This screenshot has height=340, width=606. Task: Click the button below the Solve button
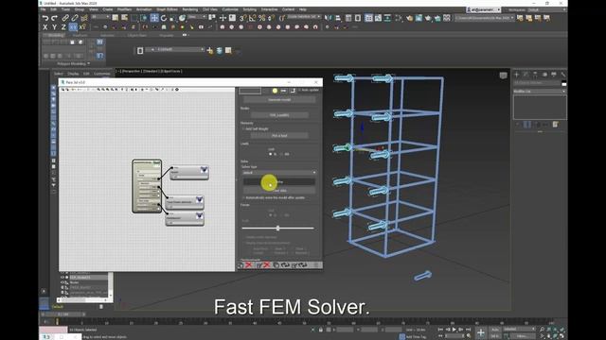[x=279, y=191]
